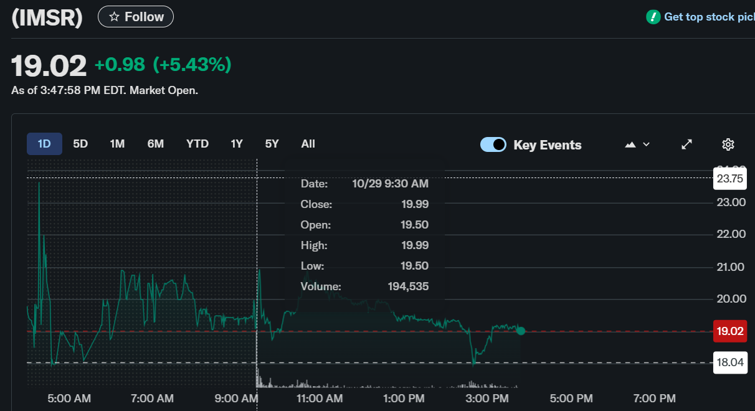The image size is (755, 411).
Task: Choose the 1Y chart range
Action: coord(237,144)
